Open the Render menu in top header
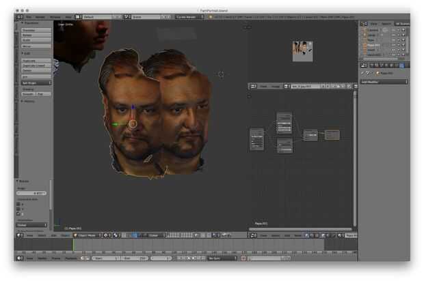424x281 pixels. 40,17
